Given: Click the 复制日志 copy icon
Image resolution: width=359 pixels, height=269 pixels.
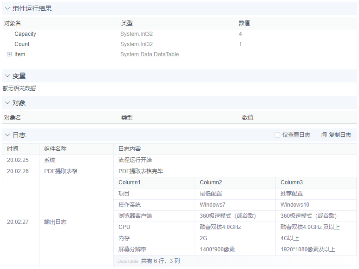Looking at the screenshot, I should coord(324,135).
